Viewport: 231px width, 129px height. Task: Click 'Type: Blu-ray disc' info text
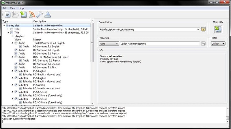coord(109,59)
